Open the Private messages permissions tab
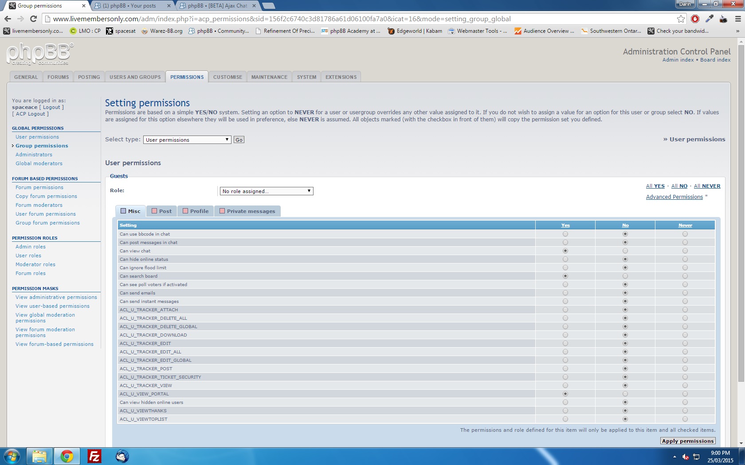The width and height of the screenshot is (745, 465). tap(247, 211)
